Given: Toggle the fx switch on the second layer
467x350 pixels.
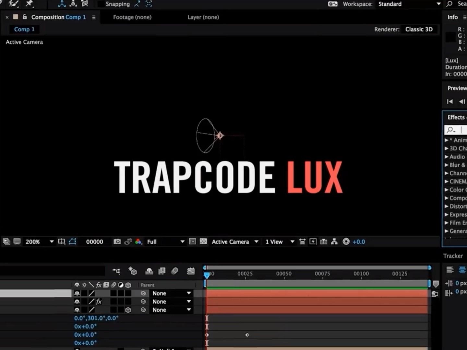Looking at the screenshot, I should (99, 302).
